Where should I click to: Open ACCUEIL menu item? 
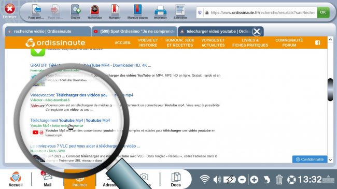[x=123, y=43]
